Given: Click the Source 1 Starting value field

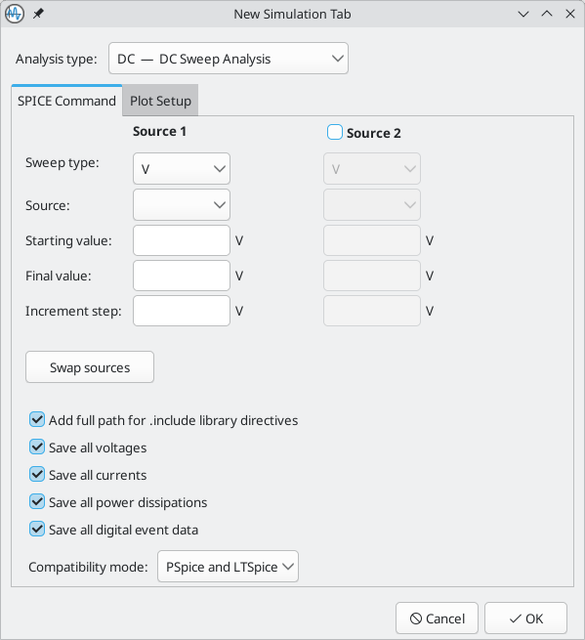Looking at the screenshot, I should [182, 240].
